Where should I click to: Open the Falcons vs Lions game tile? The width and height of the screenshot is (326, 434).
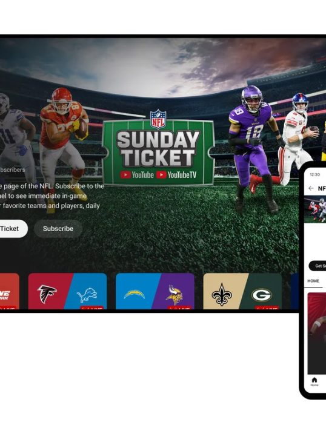(67, 291)
